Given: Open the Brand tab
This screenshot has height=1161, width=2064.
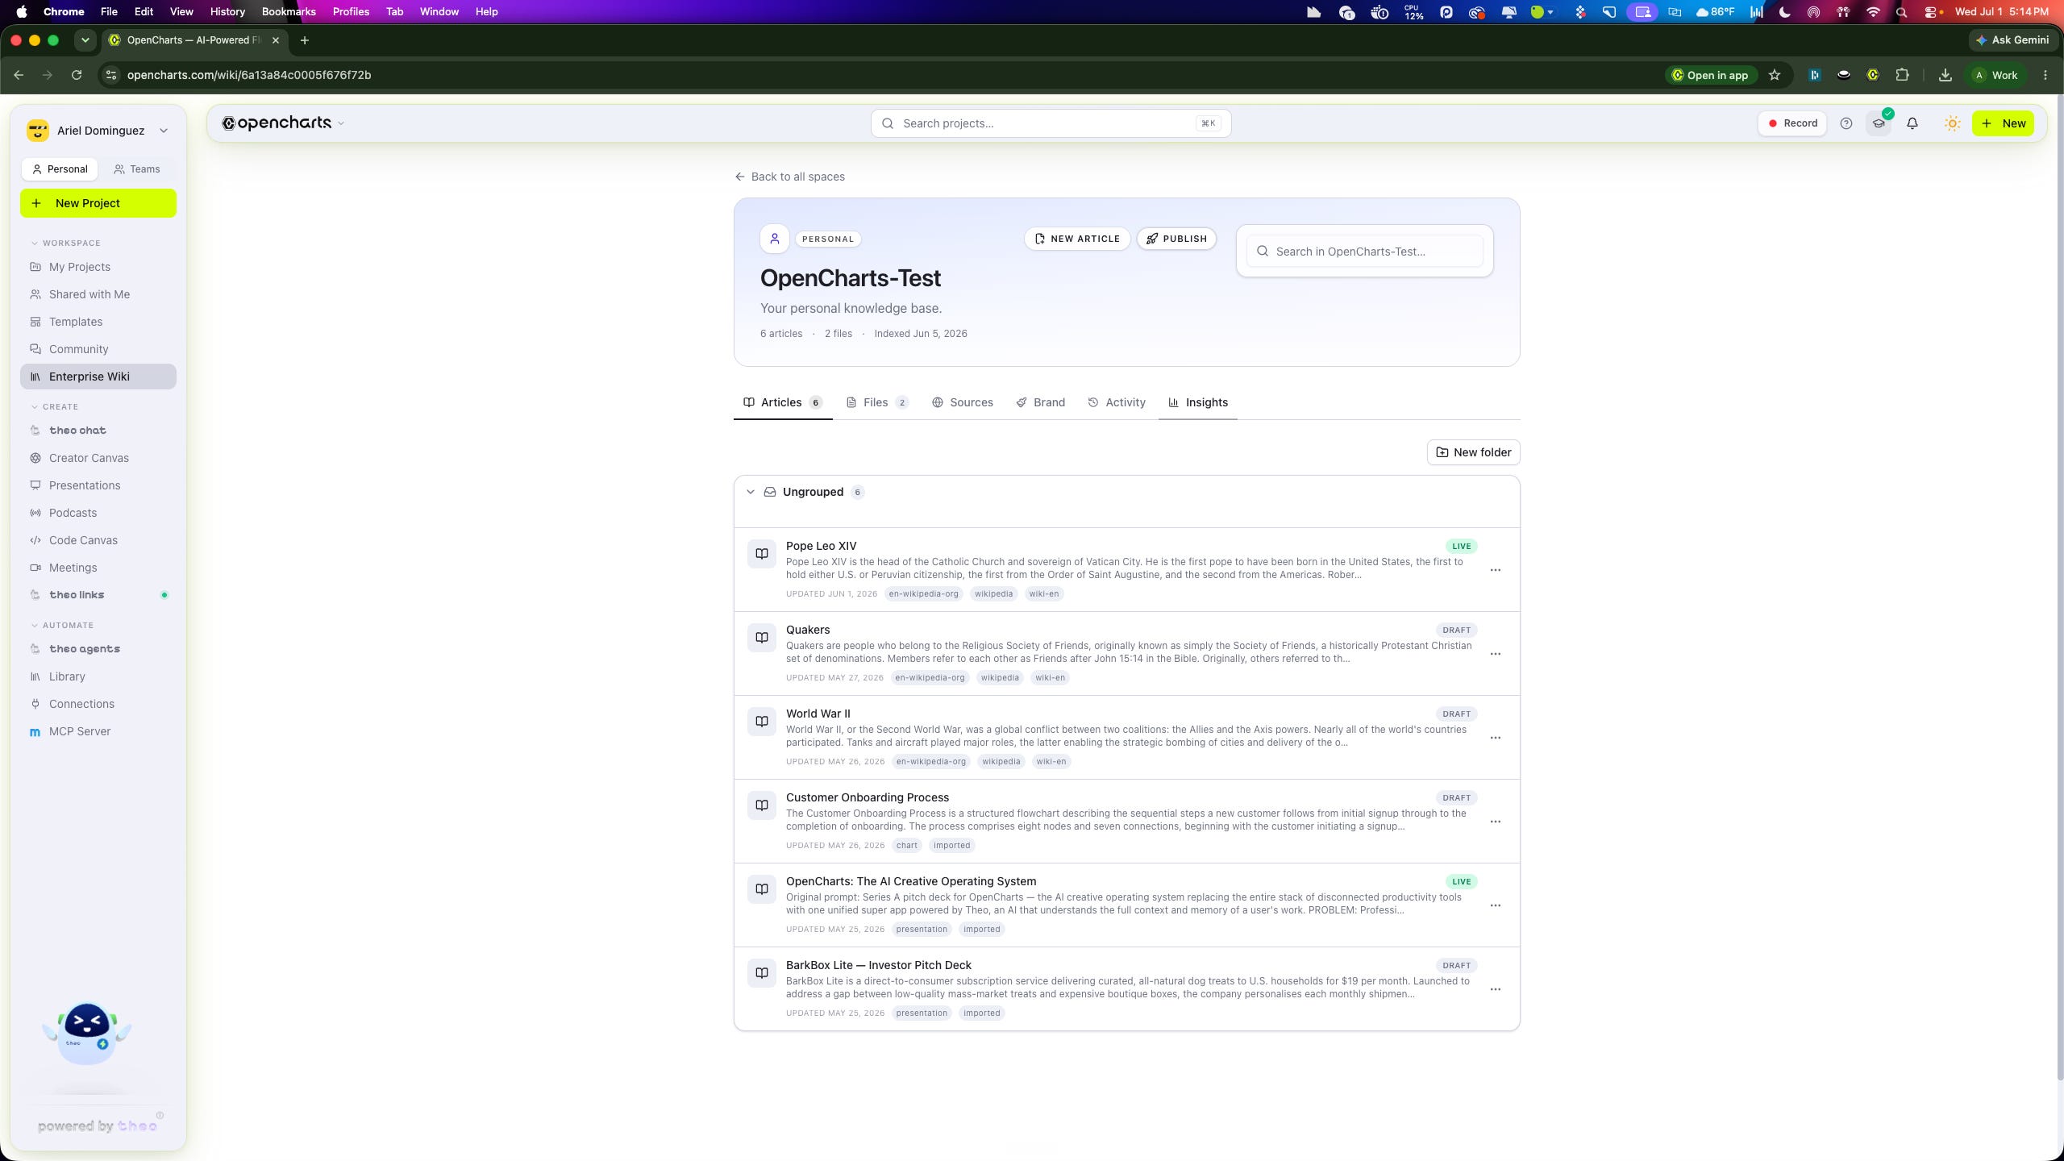Looking at the screenshot, I should tap(1040, 402).
